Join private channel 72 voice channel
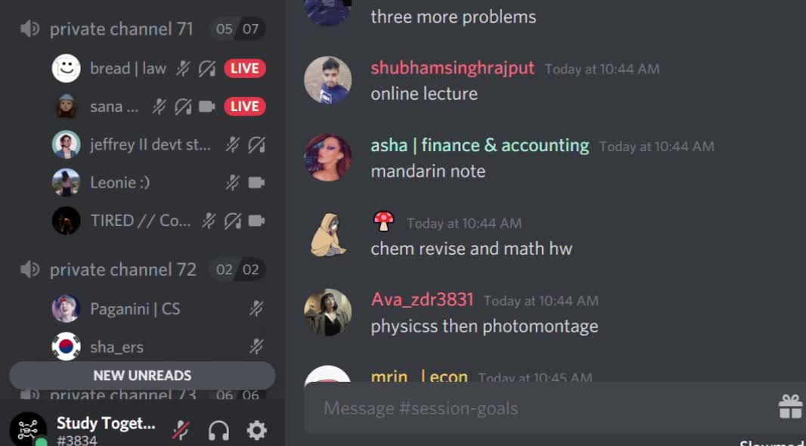 click(122, 269)
